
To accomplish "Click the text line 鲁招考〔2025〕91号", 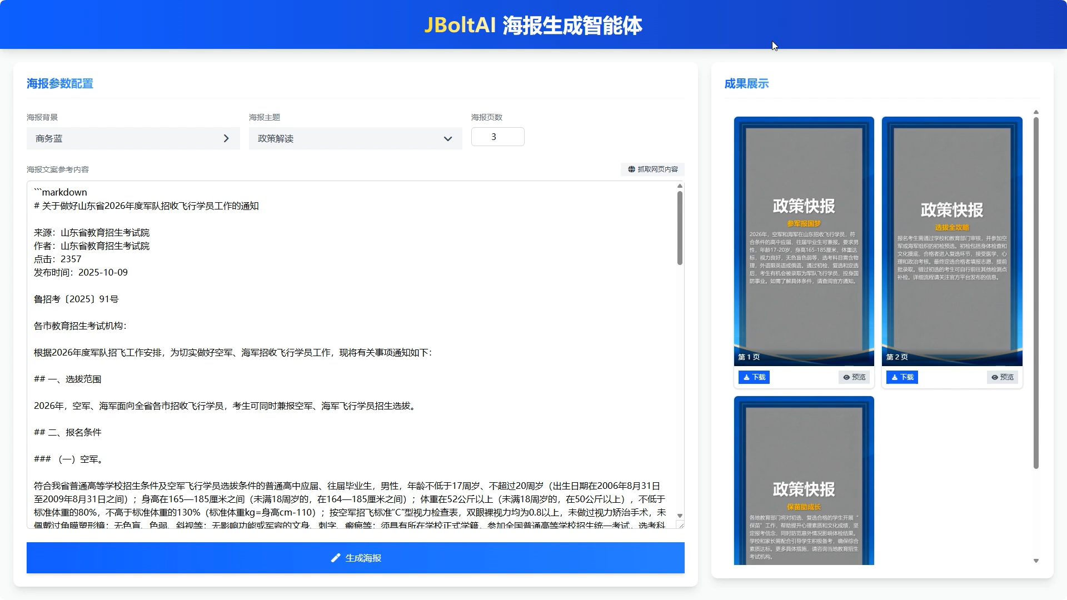I will [x=76, y=299].
